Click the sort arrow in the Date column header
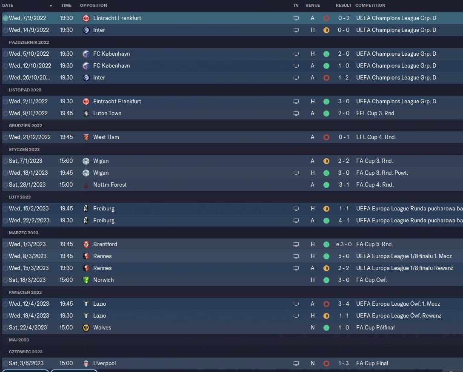 coord(51,6)
